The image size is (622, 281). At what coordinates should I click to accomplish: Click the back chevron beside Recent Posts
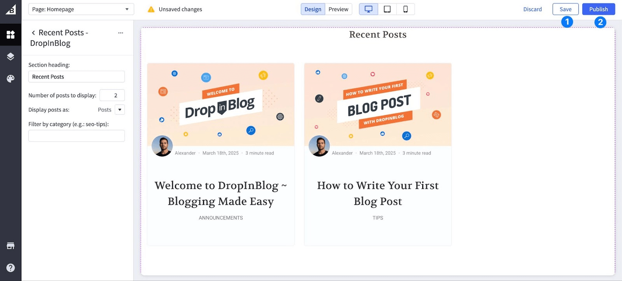point(33,33)
